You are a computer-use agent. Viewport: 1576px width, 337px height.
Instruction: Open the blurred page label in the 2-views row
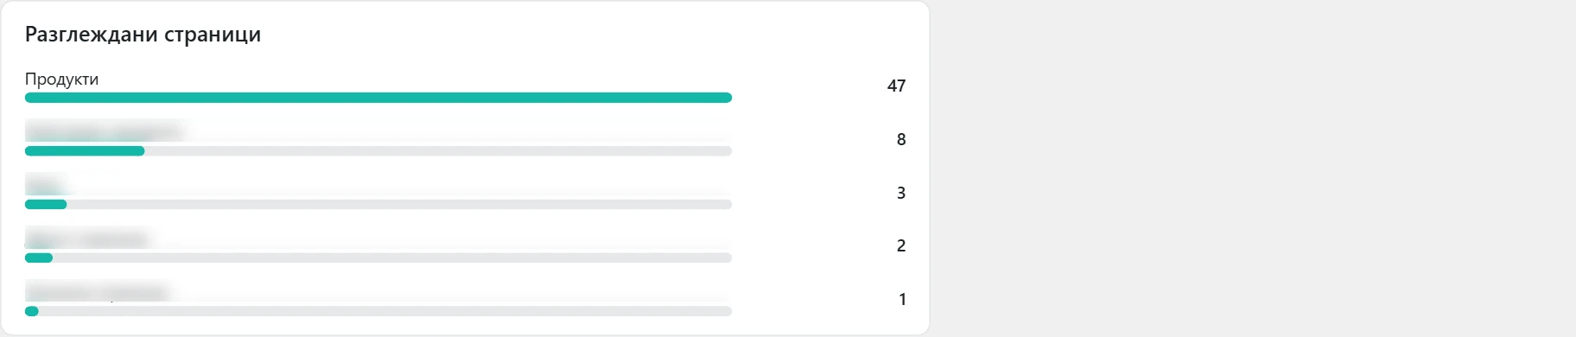pos(86,238)
